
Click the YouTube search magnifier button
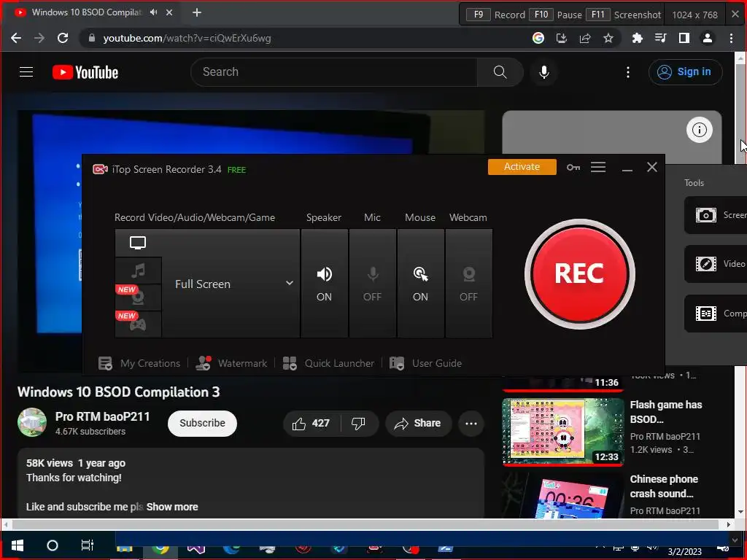(x=500, y=72)
